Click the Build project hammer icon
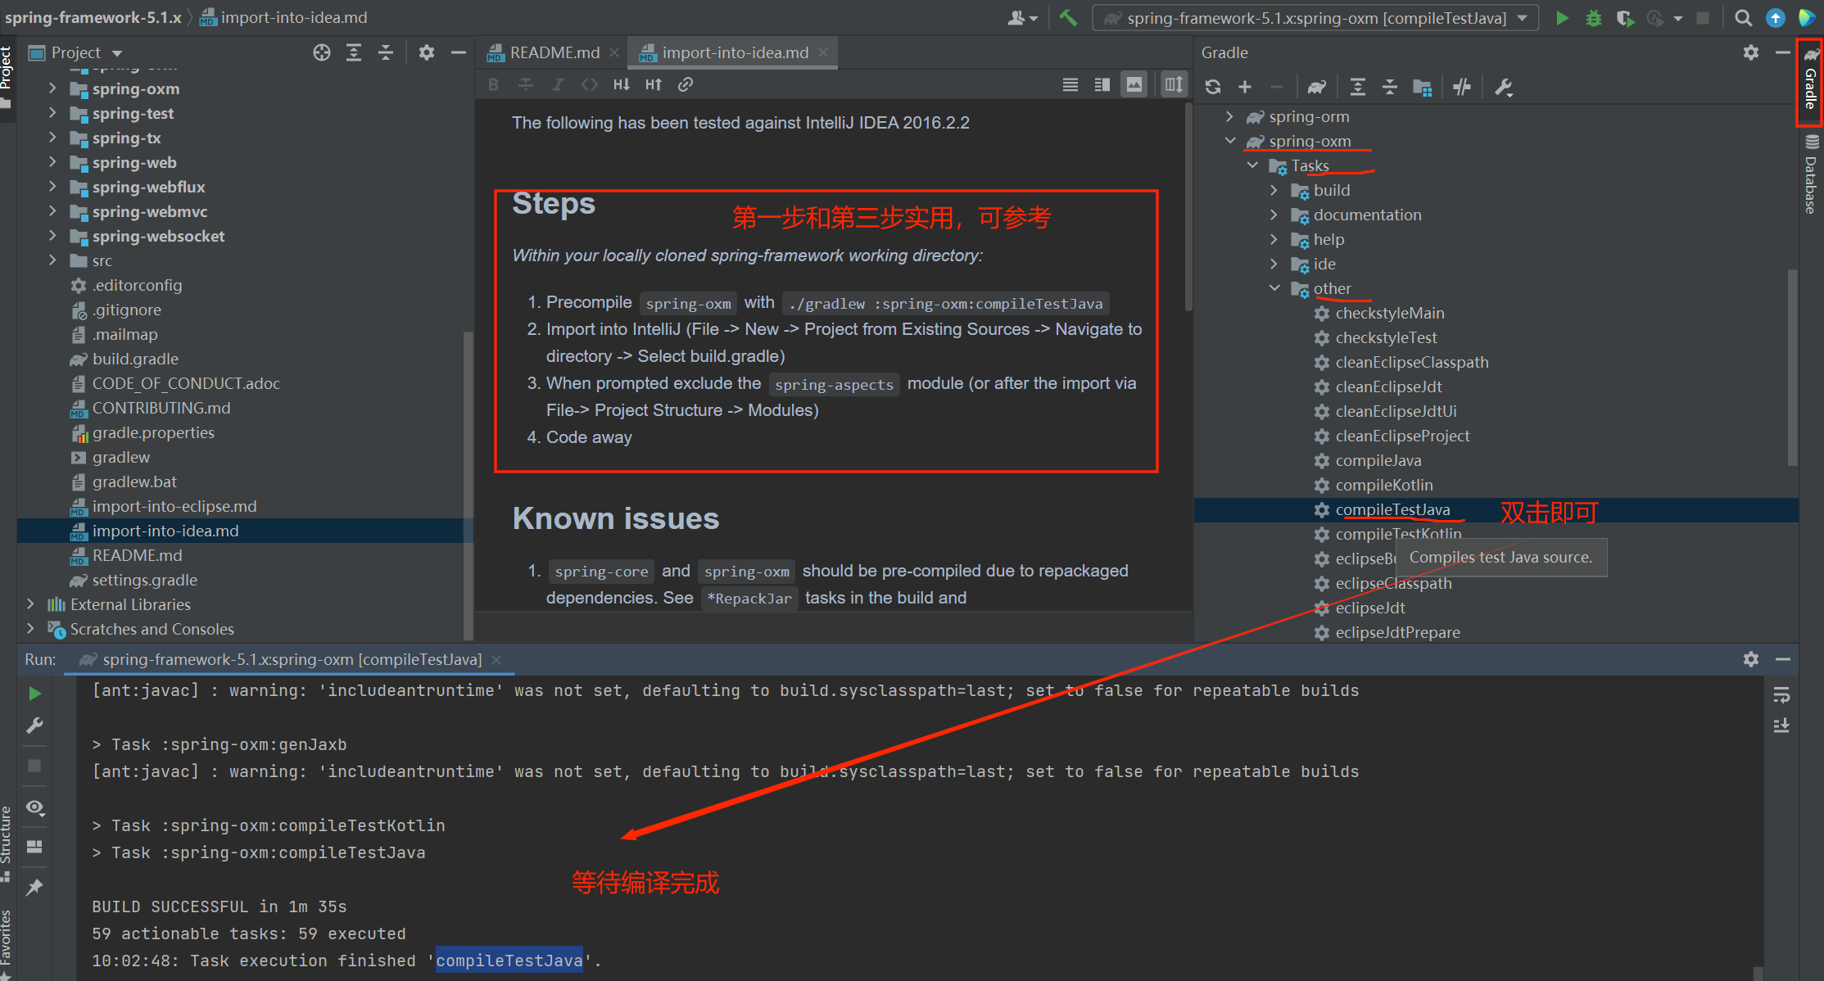1824x981 pixels. click(1068, 18)
